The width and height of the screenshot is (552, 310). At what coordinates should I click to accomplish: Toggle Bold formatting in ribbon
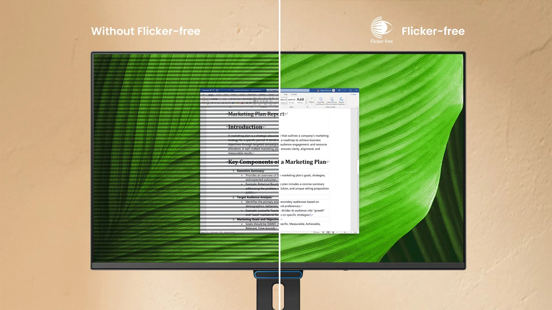[212, 103]
